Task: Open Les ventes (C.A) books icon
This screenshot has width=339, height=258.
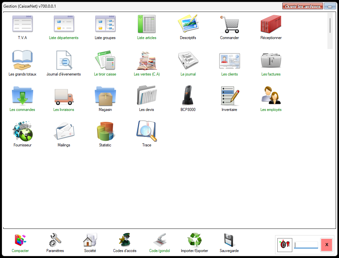Action: tap(146, 61)
